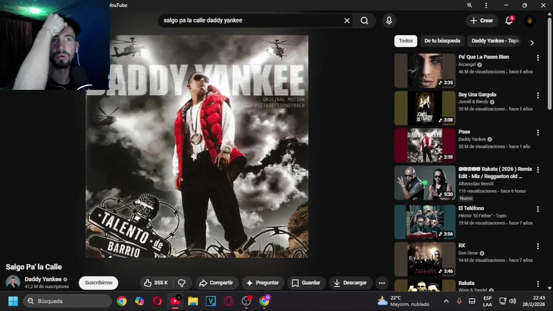Open options menu for Soy Una Gargola
Screen dimensions: 553x311
(538, 95)
